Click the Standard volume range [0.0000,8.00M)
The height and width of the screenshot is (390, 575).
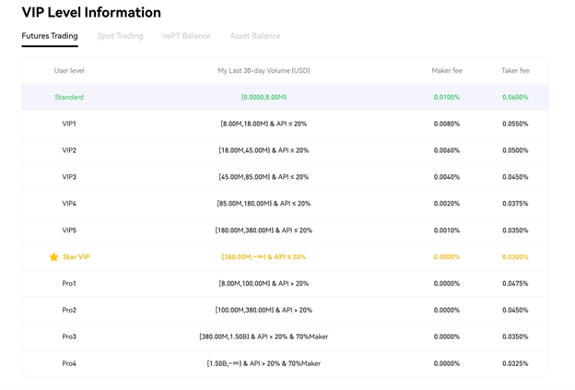(x=264, y=97)
